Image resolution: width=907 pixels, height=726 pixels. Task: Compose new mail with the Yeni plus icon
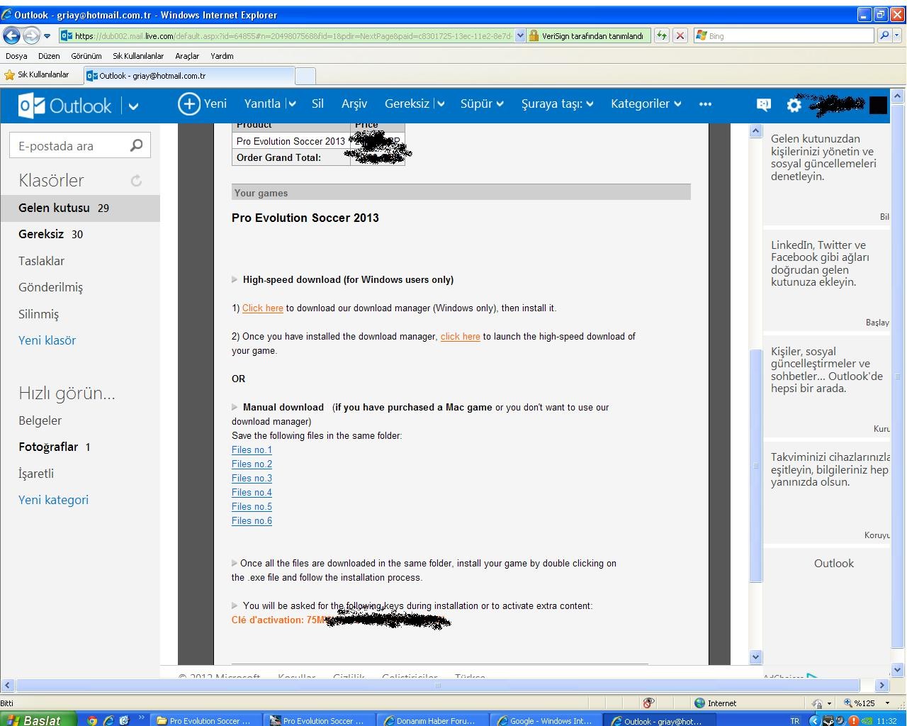189,104
